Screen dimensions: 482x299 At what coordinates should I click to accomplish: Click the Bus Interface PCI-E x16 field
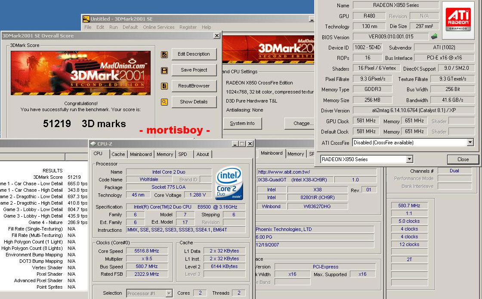point(444,58)
